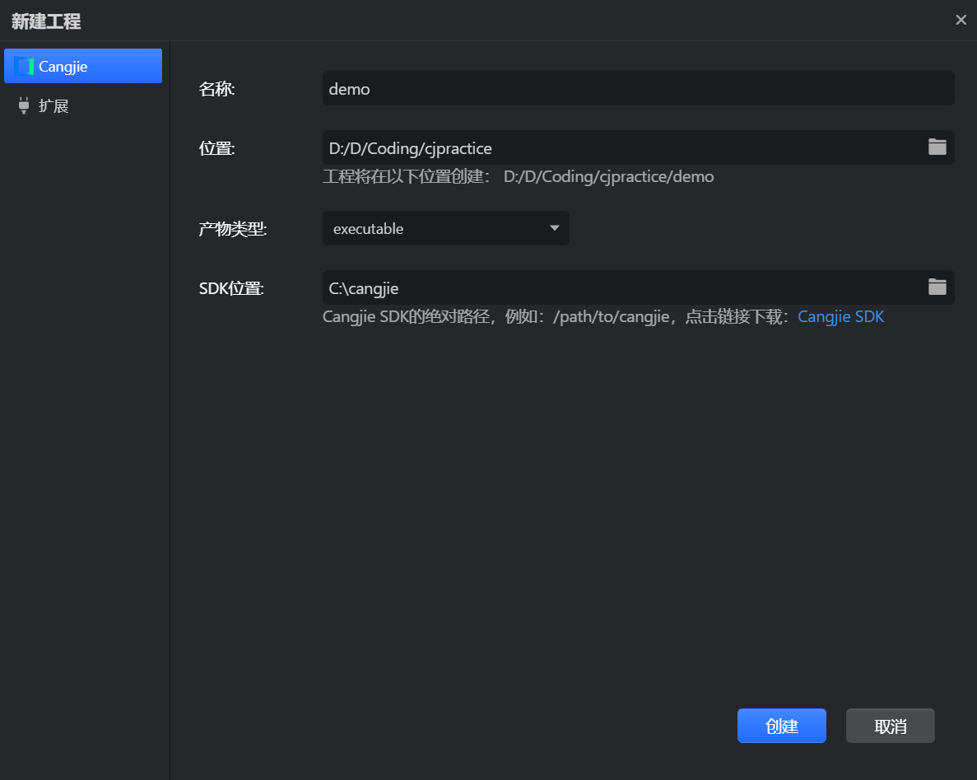The height and width of the screenshot is (780, 977).
Task: Click the 产物类型 label text
Action: click(x=233, y=229)
